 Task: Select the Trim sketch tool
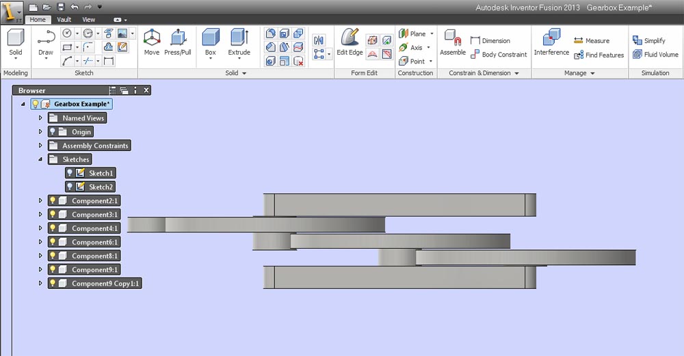tap(88, 61)
